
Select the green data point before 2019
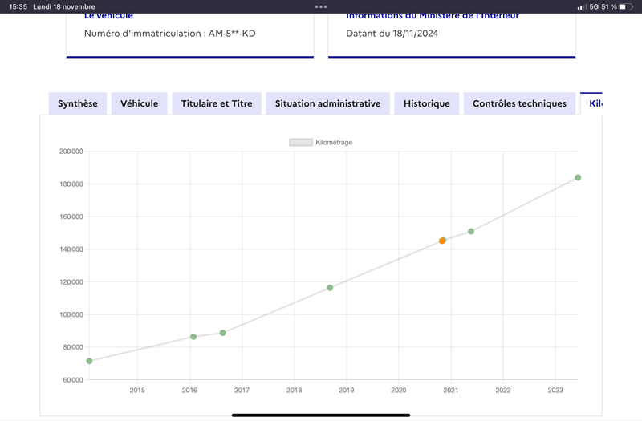(x=330, y=288)
